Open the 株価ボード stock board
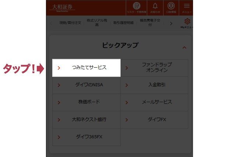The image size is (239, 157). [86, 102]
